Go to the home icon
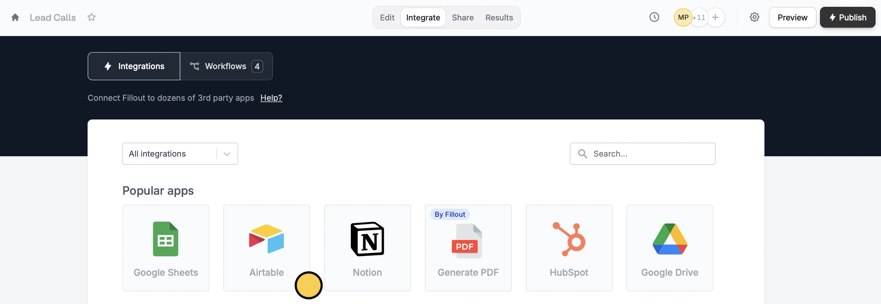 coord(15,17)
